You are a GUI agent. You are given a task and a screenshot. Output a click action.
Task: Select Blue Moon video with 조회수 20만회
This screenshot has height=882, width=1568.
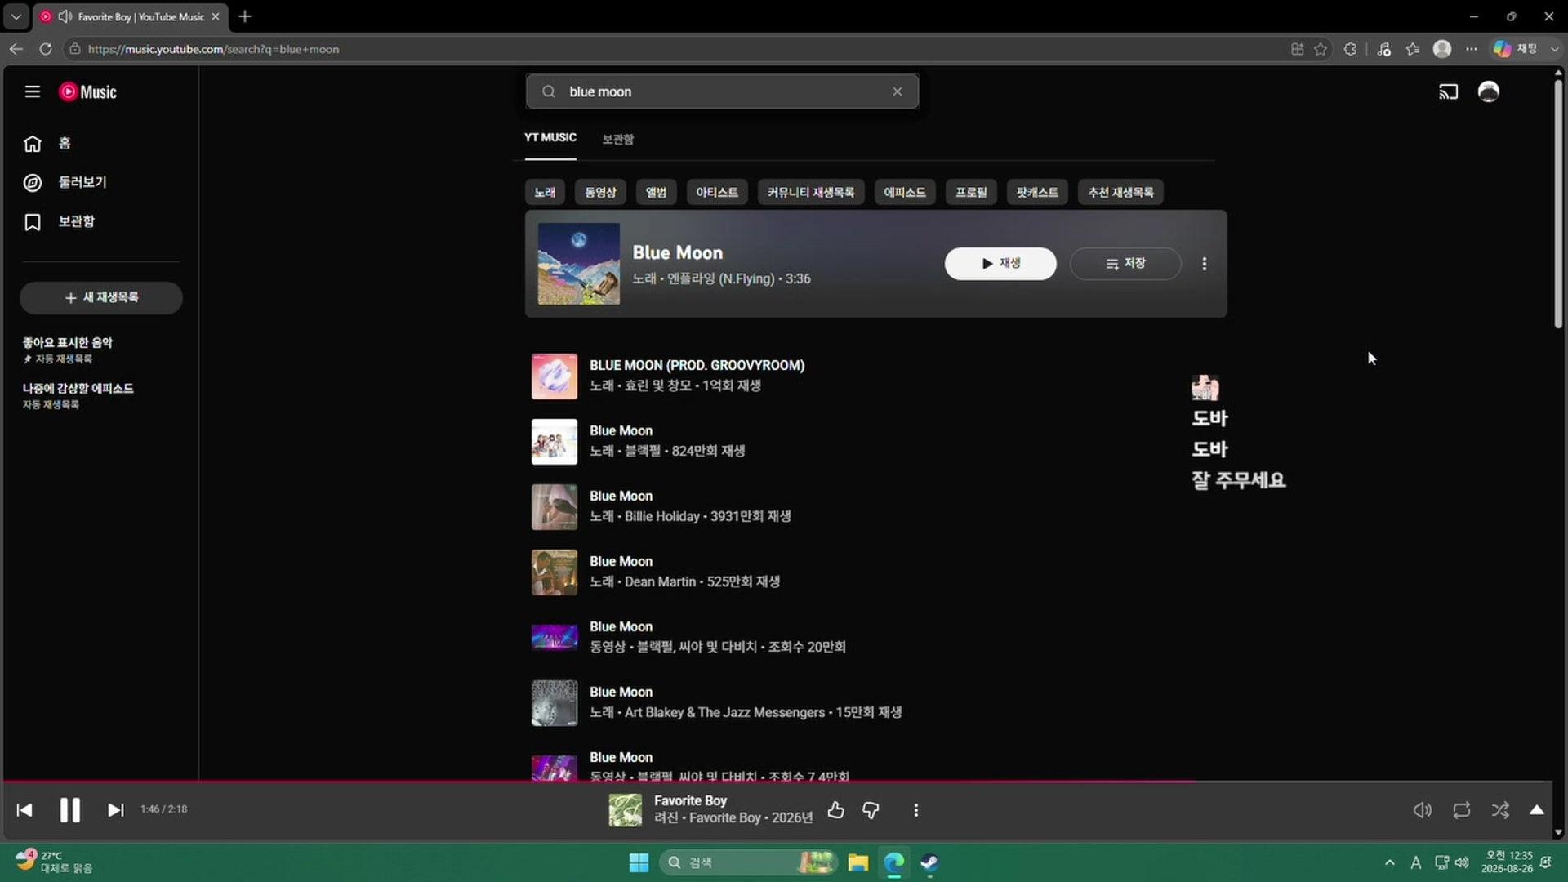[x=874, y=637]
